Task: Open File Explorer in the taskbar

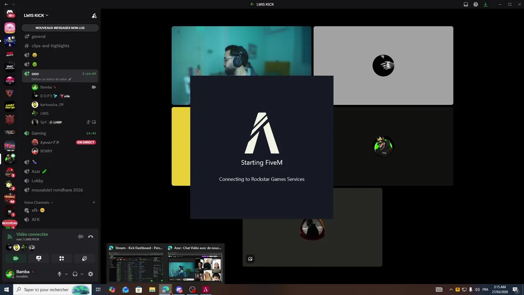Action: pos(152,290)
